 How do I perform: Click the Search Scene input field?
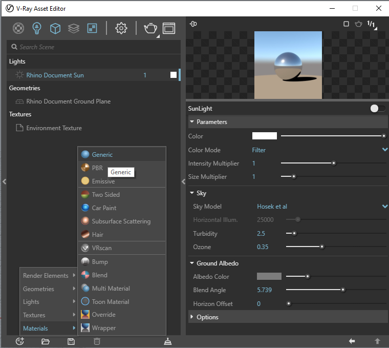(x=94, y=47)
